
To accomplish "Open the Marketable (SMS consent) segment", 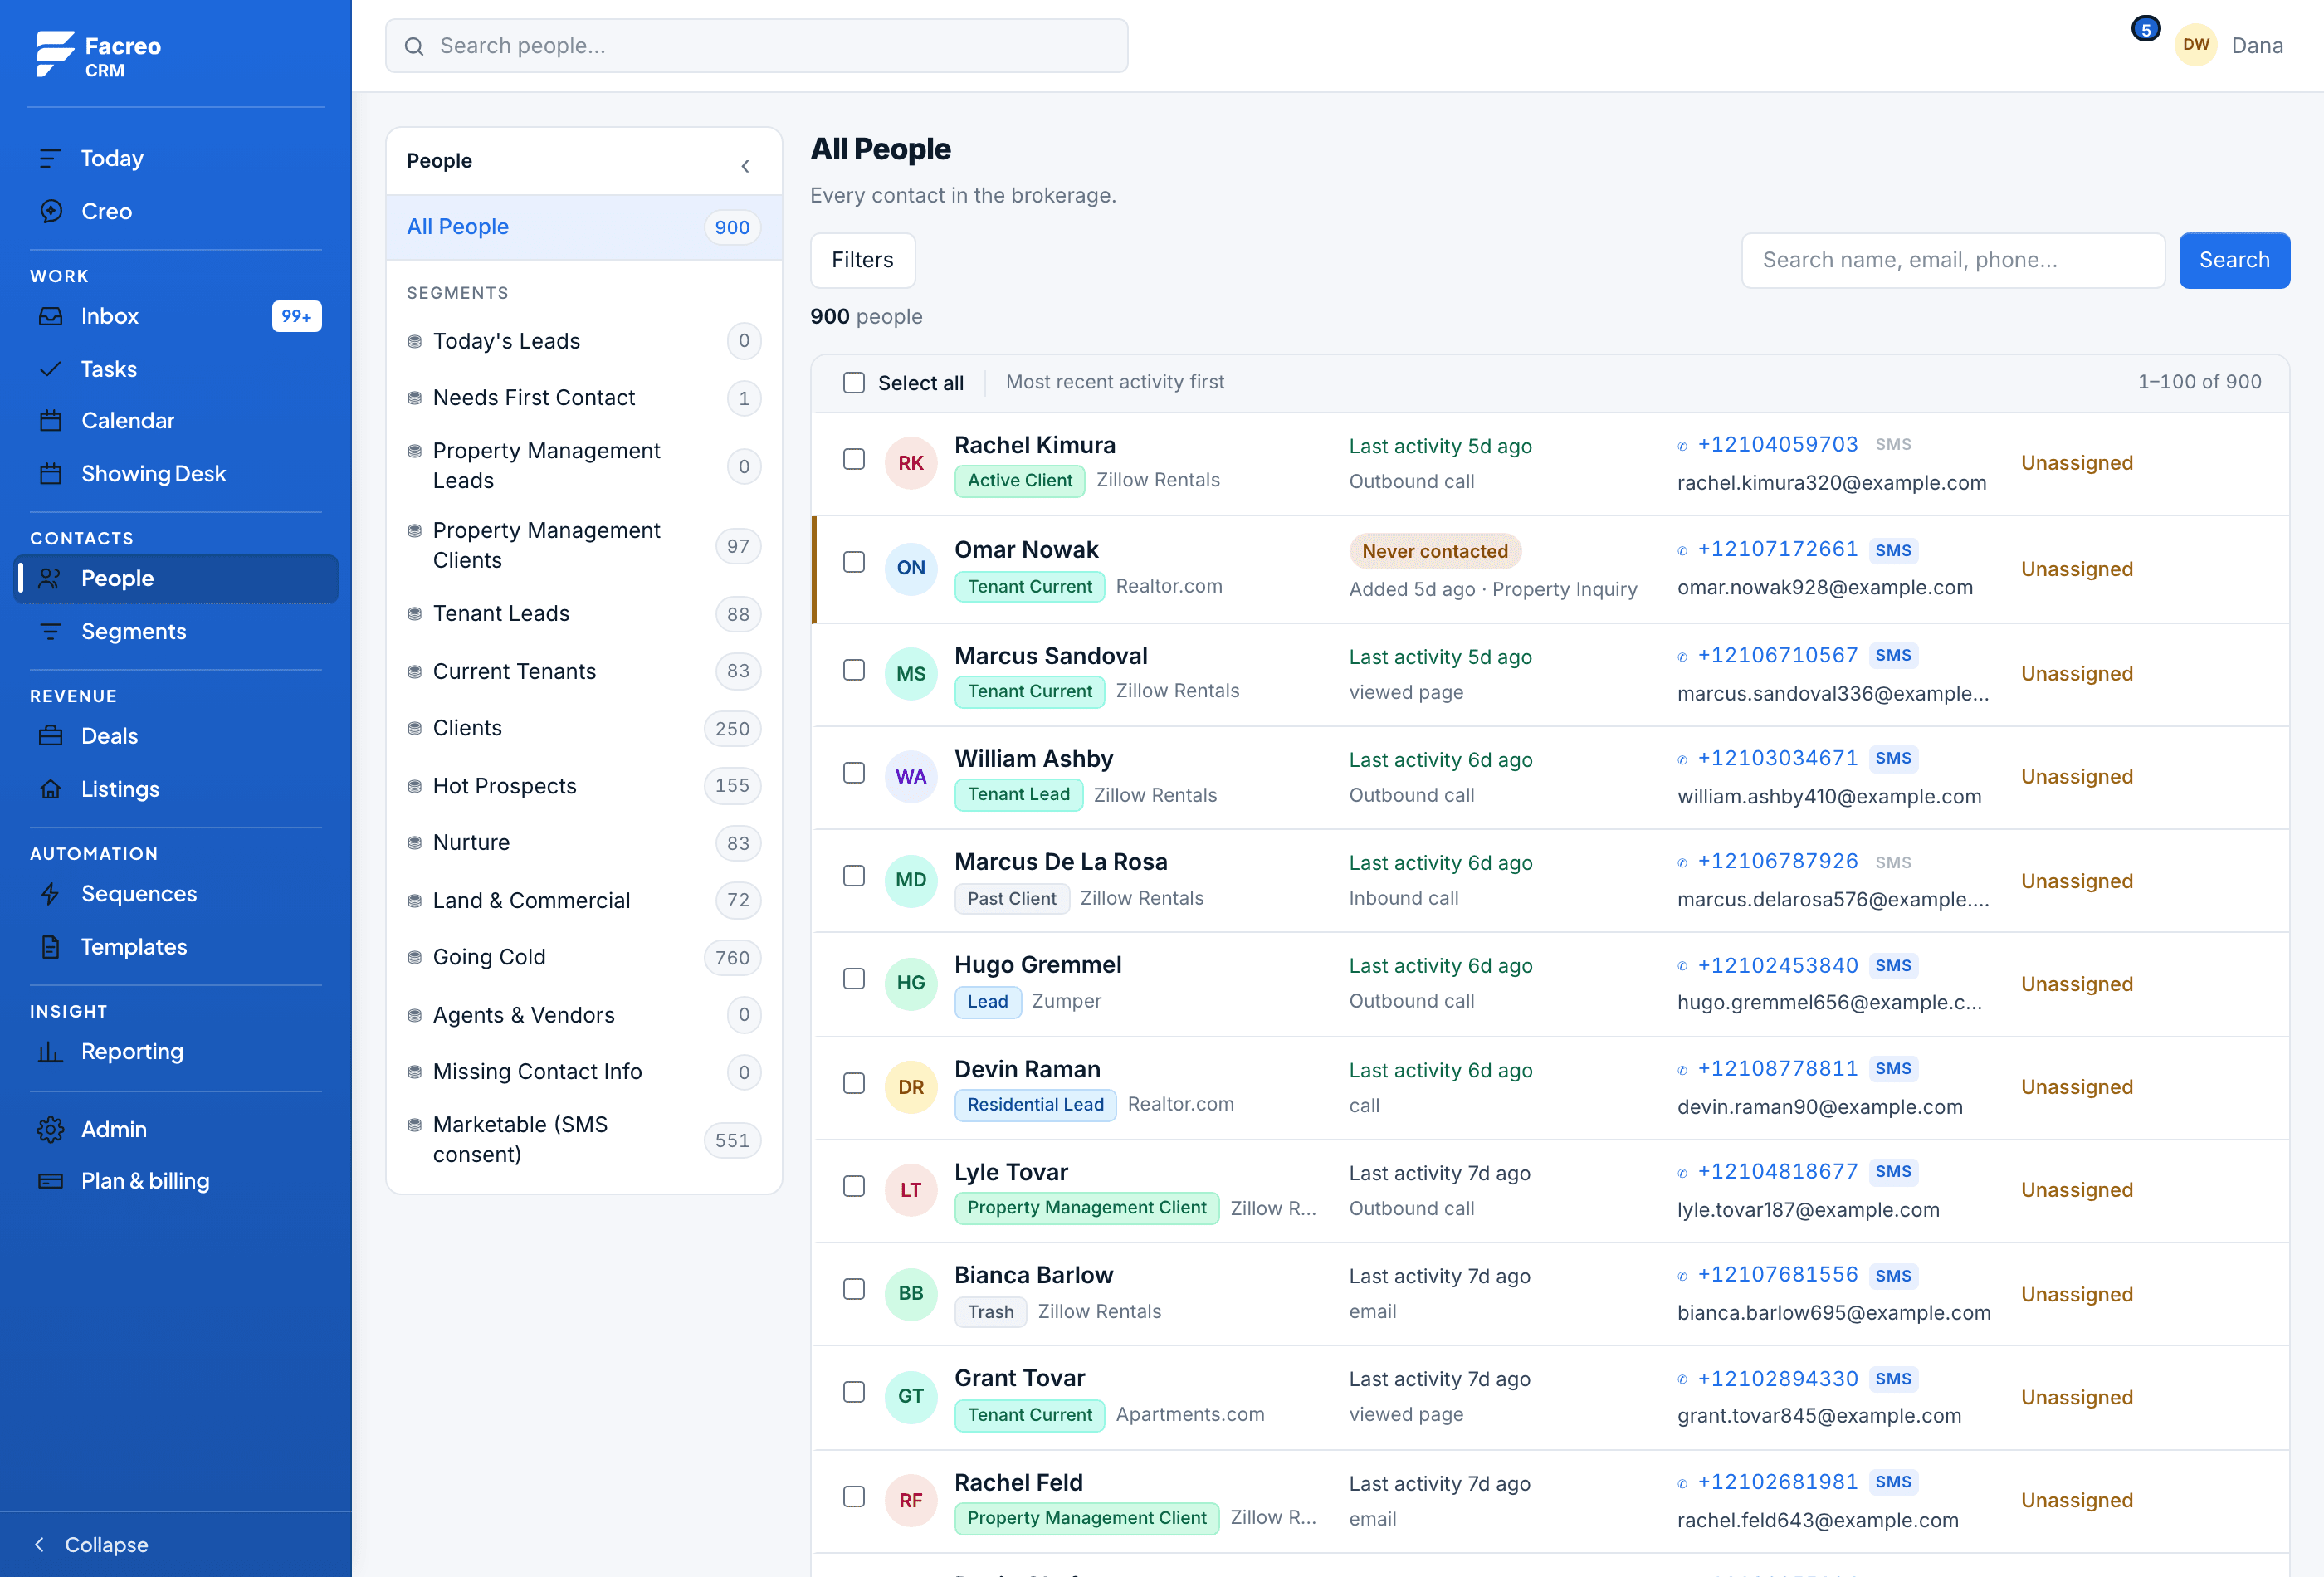I will pyautogui.click(x=584, y=1140).
